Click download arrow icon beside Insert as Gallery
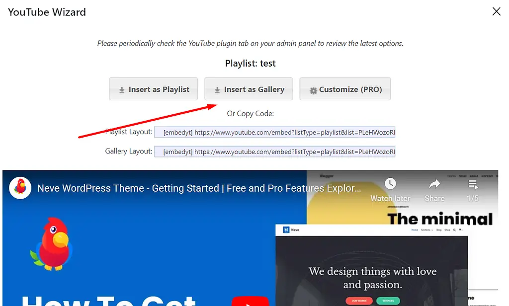The width and height of the screenshot is (509, 306). click(217, 90)
